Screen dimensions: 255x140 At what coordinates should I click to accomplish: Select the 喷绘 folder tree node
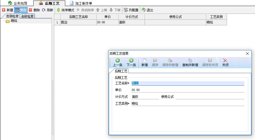[14, 21]
